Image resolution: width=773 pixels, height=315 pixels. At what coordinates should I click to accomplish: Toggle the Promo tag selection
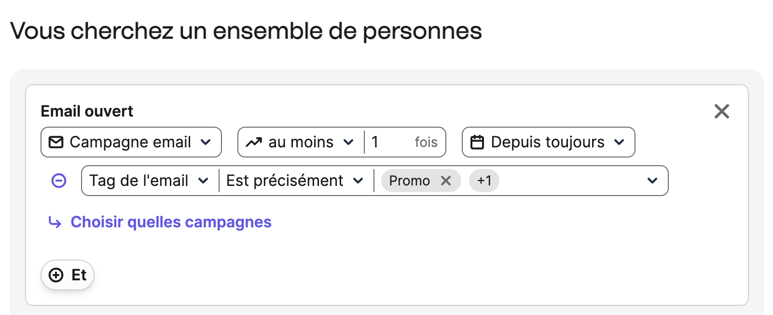point(411,181)
